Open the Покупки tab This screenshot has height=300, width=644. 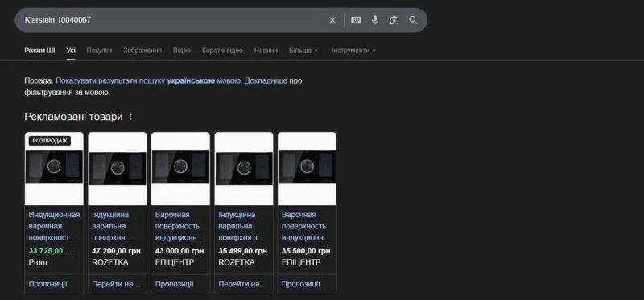coord(99,51)
